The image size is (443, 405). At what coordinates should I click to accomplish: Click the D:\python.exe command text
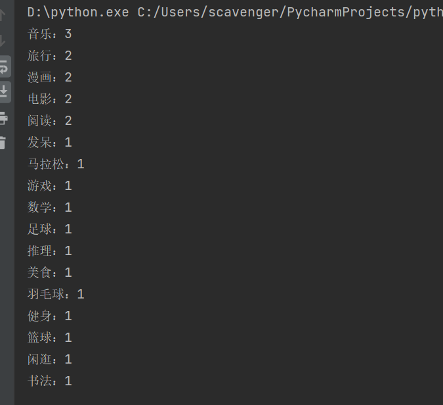(77, 12)
